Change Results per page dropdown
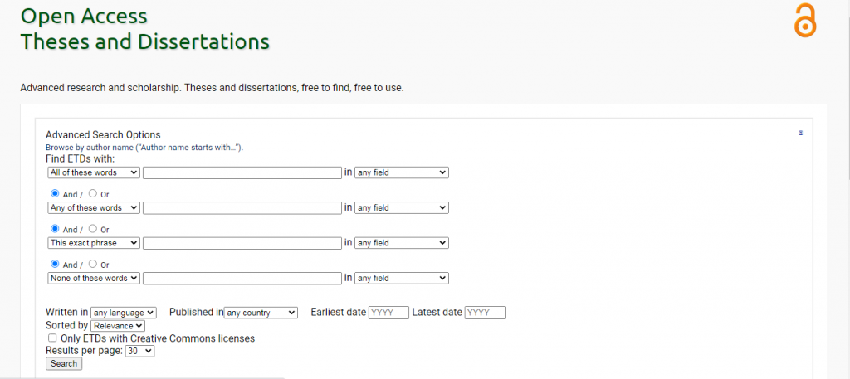This screenshot has width=850, height=379. (x=139, y=351)
